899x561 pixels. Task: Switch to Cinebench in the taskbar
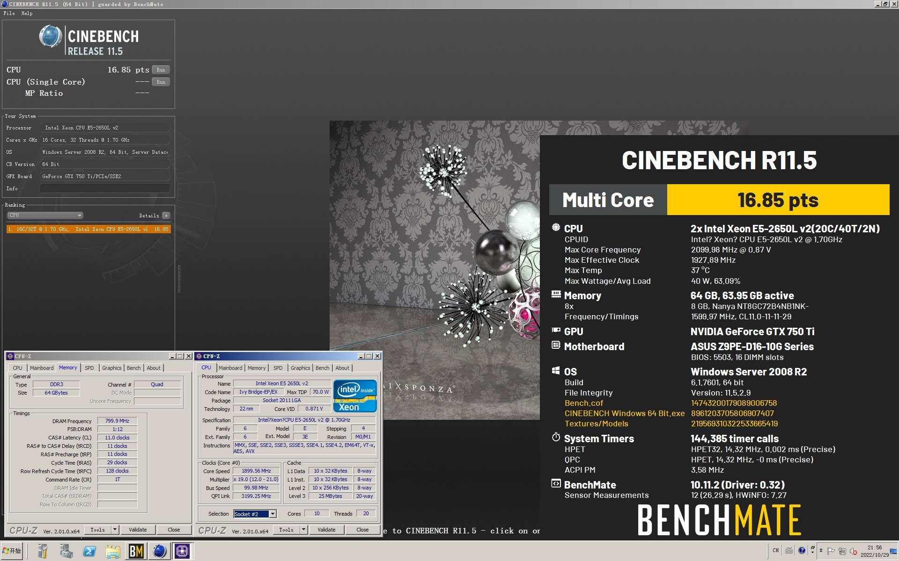pyautogui.click(x=160, y=551)
